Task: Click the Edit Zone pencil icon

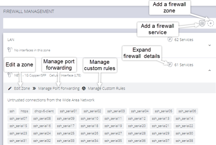Action: click(x=10, y=88)
